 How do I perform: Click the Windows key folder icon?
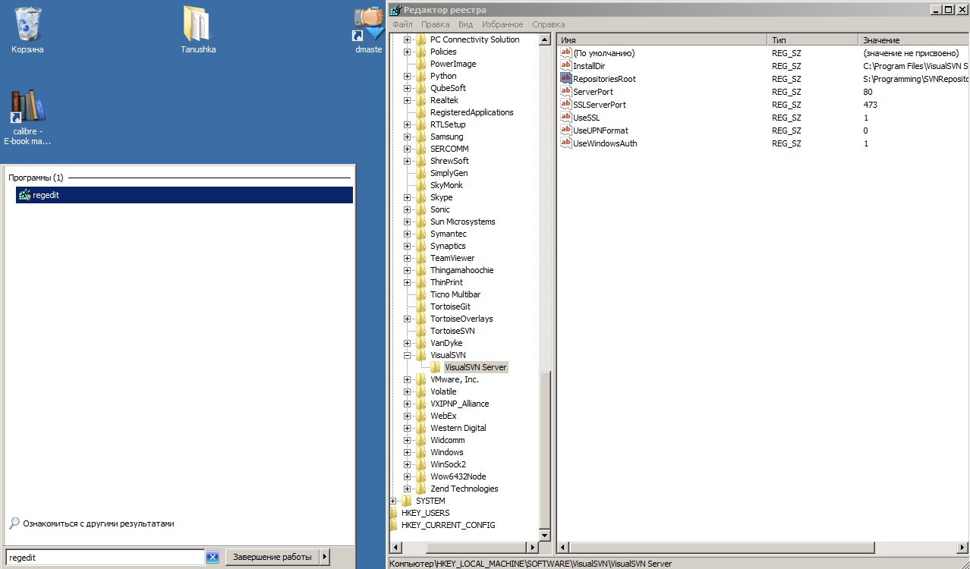point(421,452)
